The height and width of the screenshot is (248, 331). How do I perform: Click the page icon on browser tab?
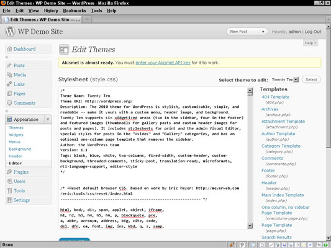point(7,20)
